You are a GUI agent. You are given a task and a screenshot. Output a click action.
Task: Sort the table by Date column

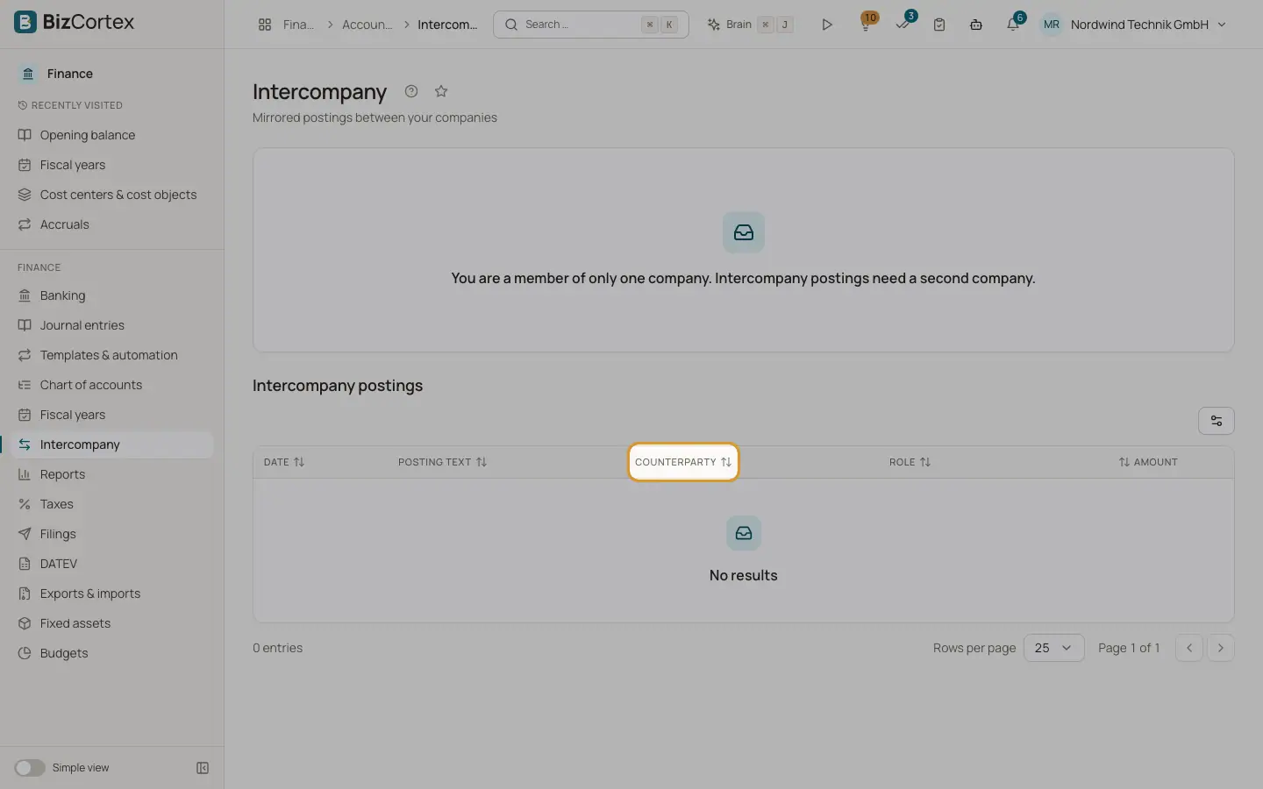pyautogui.click(x=284, y=462)
